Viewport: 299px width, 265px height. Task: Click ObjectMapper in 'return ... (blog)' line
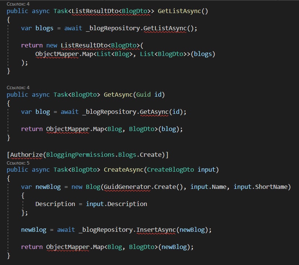pos(68,129)
